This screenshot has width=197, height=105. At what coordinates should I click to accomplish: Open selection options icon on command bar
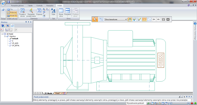tap(101, 20)
